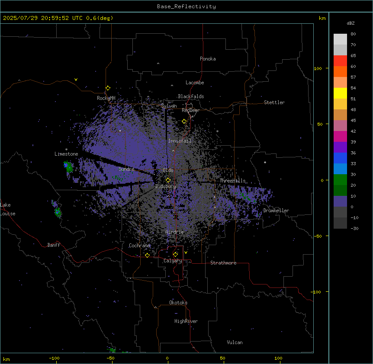The width and height of the screenshot is (373, 364).
Task: Select the orange 57-60 dBZ legend swatch
Action: tap(340, 71)
